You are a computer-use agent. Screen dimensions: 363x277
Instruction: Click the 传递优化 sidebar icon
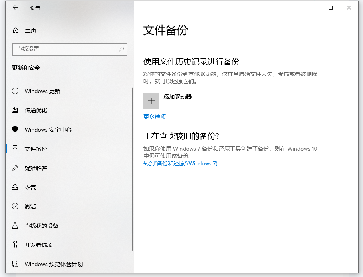15,110
